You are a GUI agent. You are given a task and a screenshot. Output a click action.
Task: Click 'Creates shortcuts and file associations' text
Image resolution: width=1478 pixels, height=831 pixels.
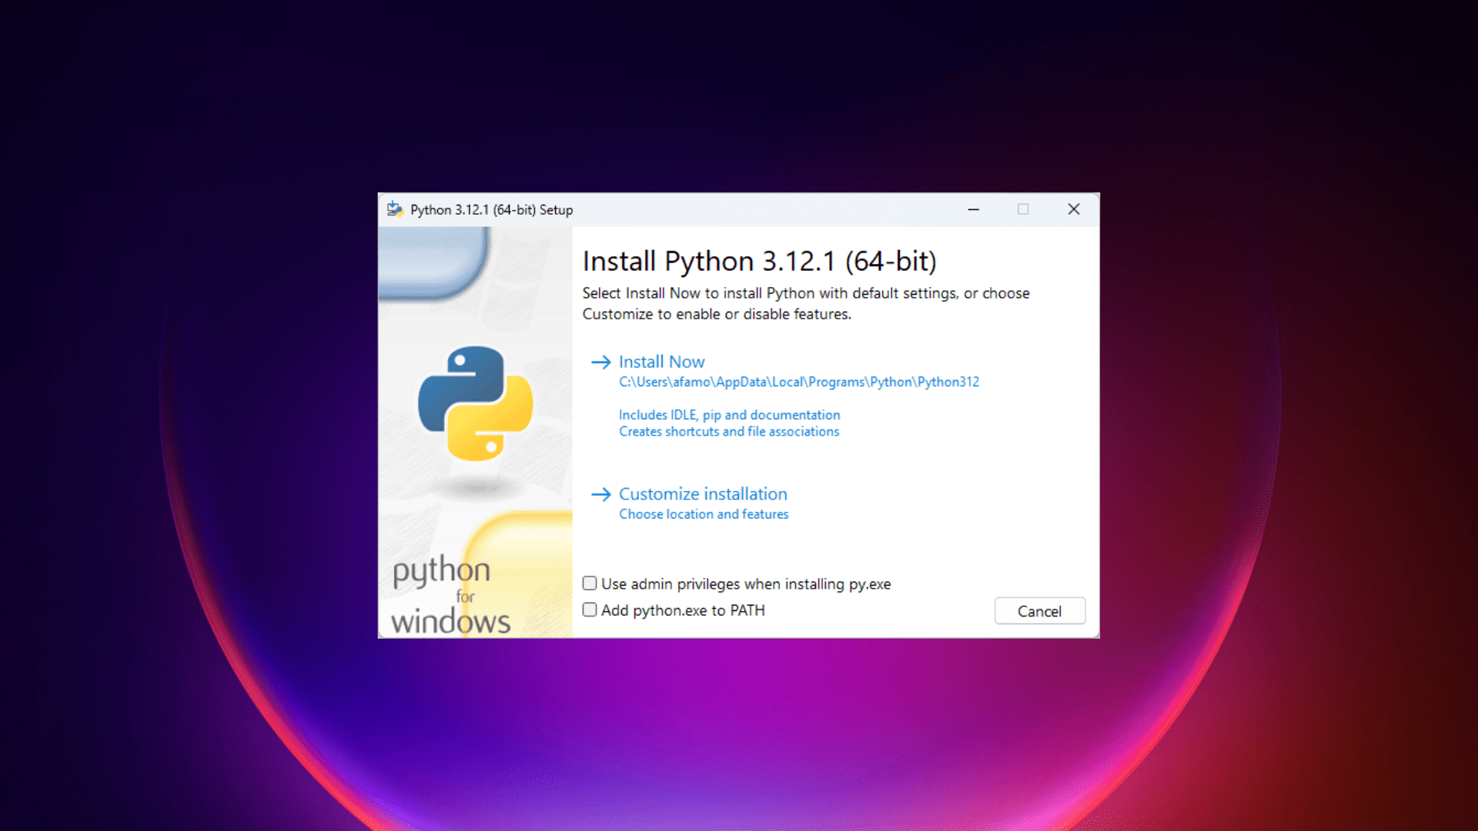click(x=729, y=432)
